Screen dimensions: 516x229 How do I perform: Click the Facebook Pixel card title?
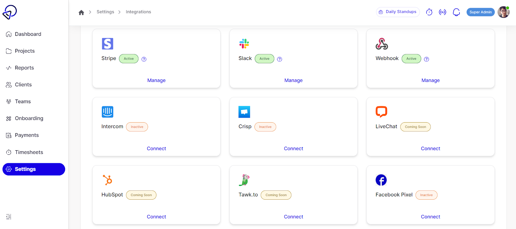(394, 195)
